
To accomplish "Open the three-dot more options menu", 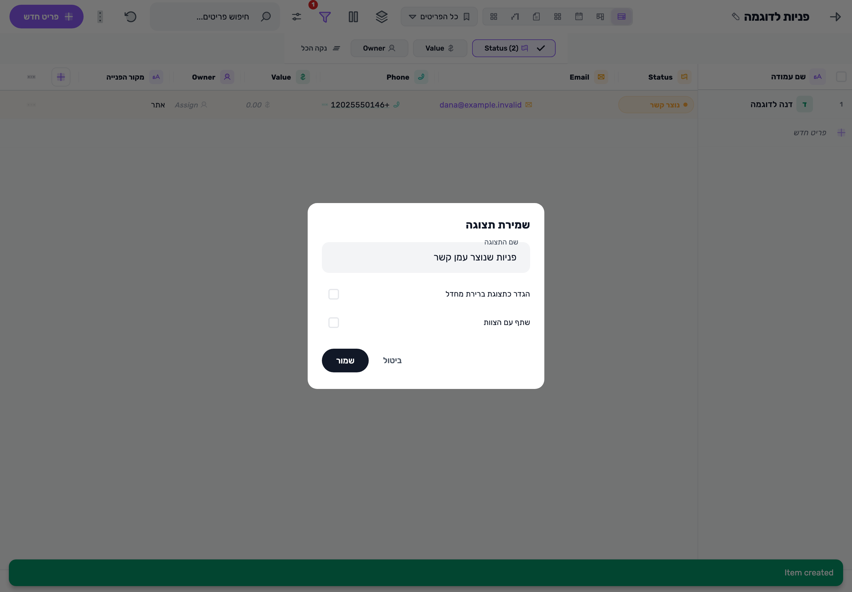I will (100, 17).
